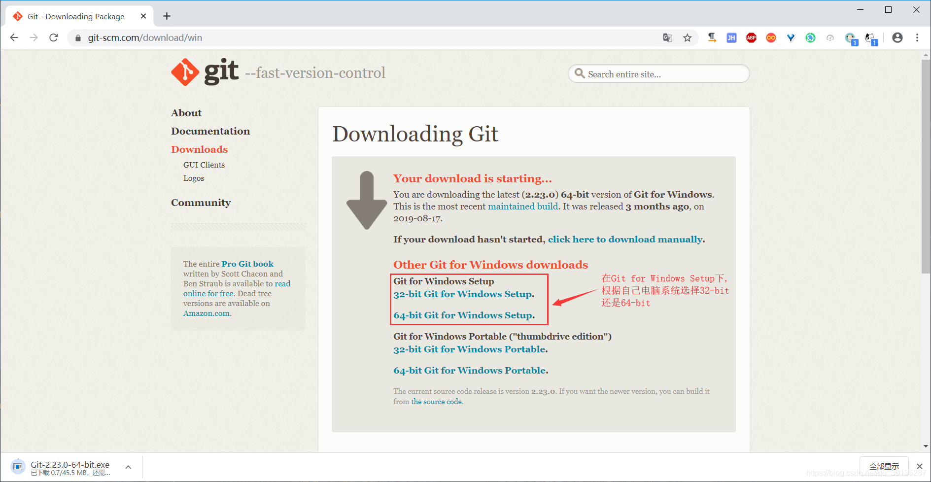Click the Downloading Git heading
Viewport: 931px width, 482px height.
tap(415, 134)
